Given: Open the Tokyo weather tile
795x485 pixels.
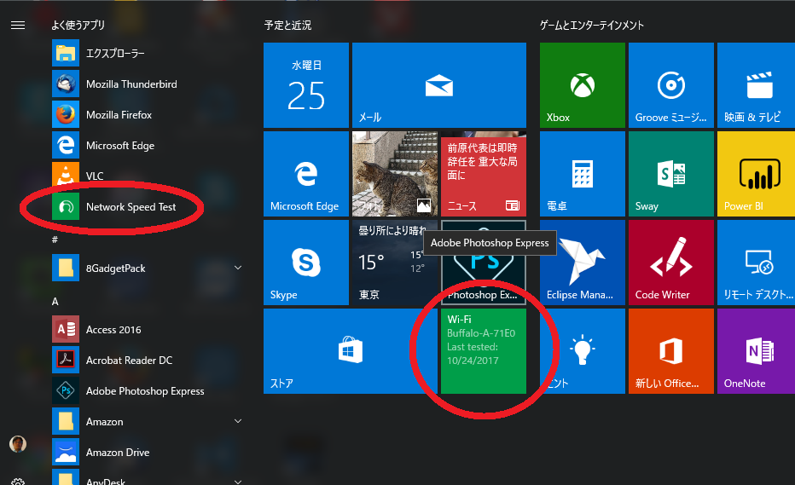Looking at the screenshot, I should pos(394,263).
